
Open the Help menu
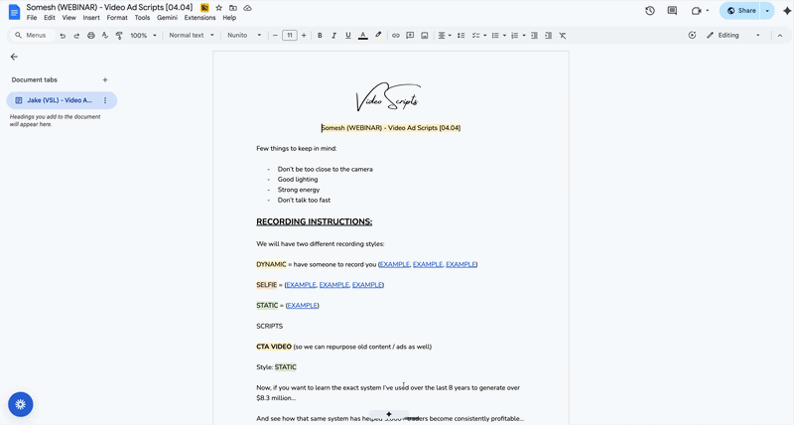pos(229,18)
